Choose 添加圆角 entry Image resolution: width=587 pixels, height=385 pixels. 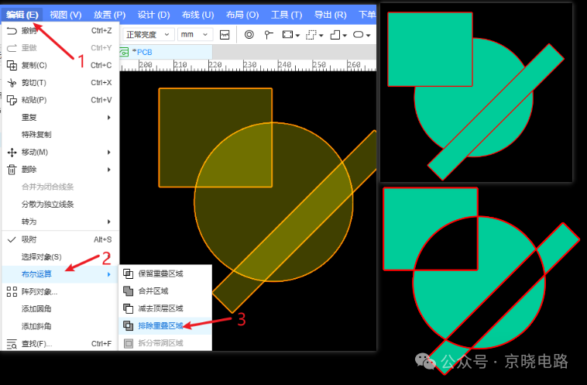(x=60, y=309)
